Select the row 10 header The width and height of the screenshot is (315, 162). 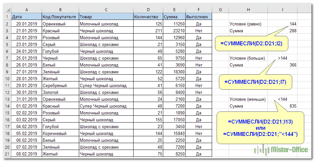(7, 79)
